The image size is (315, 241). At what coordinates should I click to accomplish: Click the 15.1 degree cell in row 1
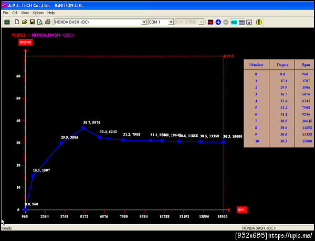(x=283, y=81)
